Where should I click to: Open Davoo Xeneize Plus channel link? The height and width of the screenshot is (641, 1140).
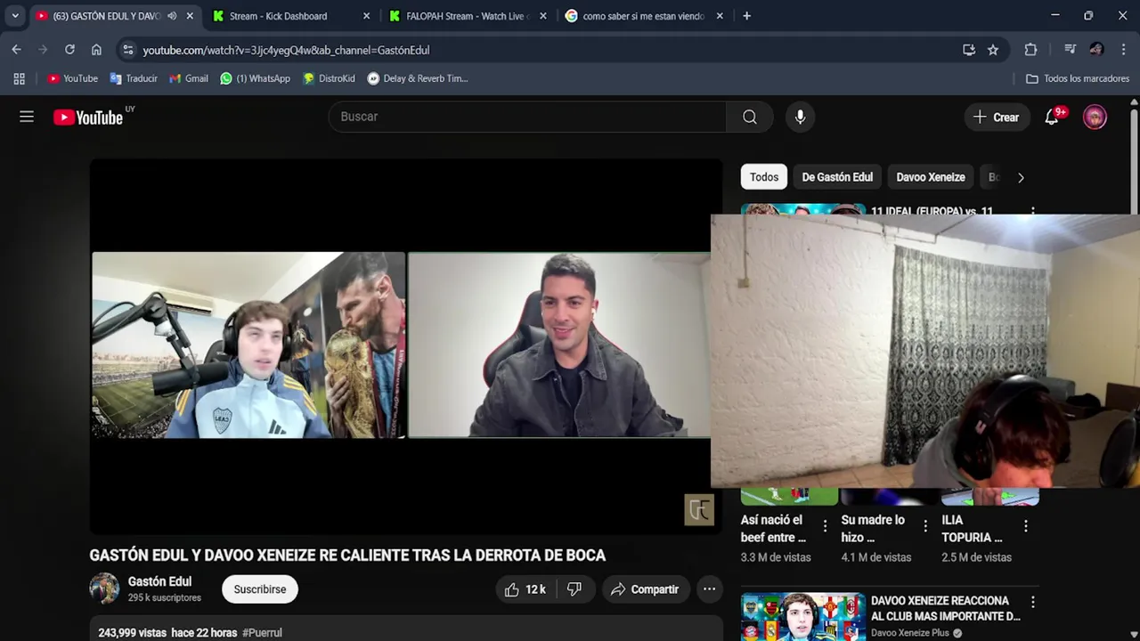click(x=910, y=633)
